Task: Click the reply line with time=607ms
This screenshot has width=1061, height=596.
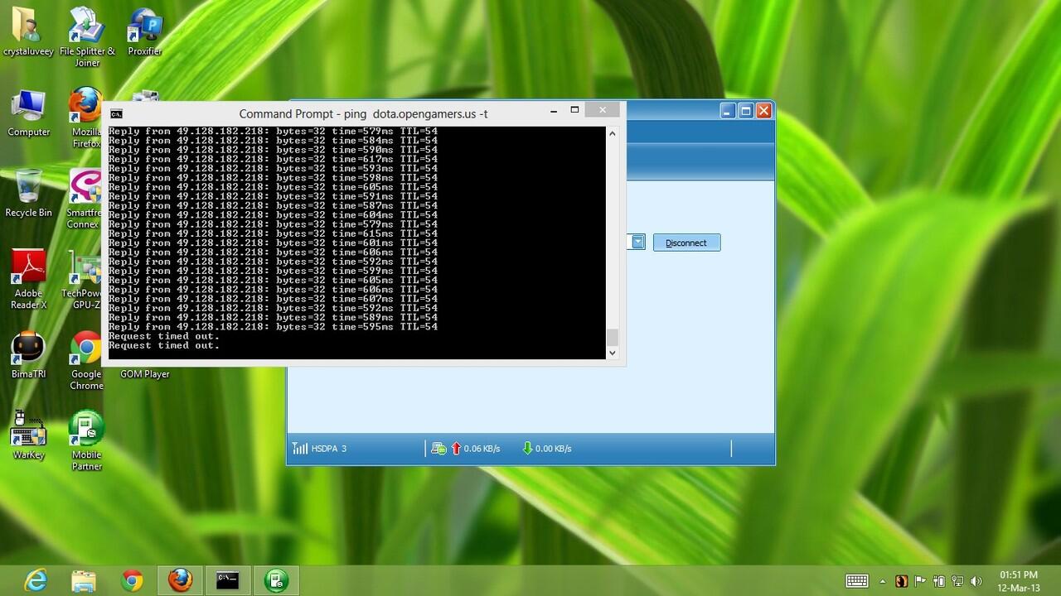Action: tap(273, 299)
